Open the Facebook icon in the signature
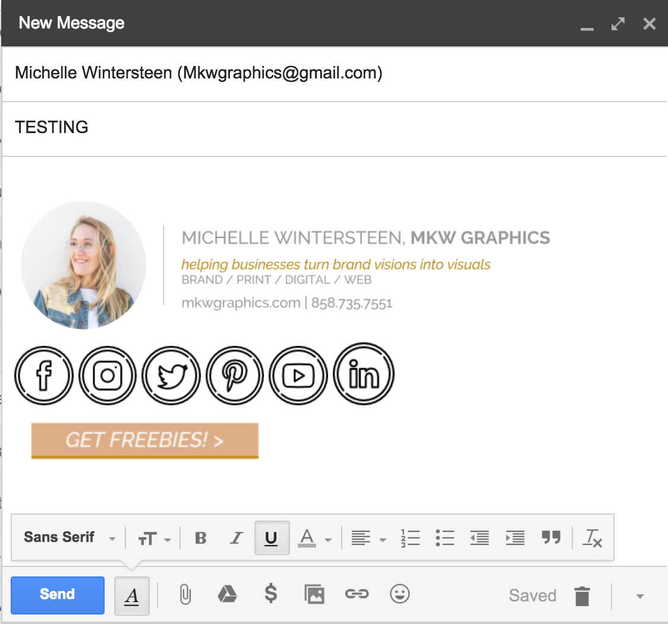The height and width of the screenshot is (624, 668). (x=43, y=375)
